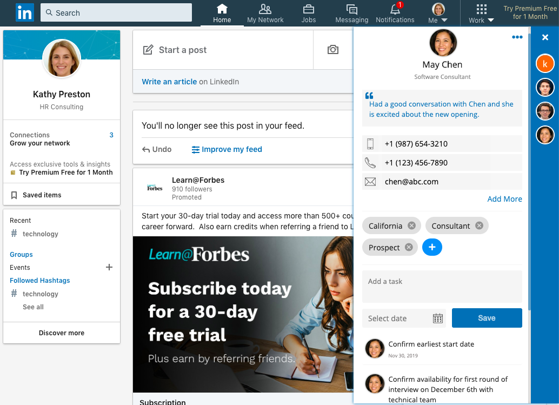Image resolution: width=559 pixels, height=405 pixels.
Task: Remove the California tag
Action: 412,225
